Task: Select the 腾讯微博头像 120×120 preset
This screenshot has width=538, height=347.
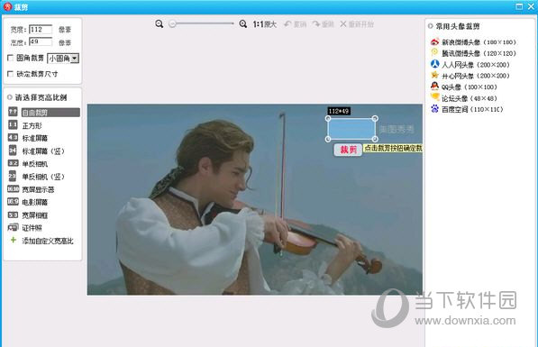Action: pos(473,53)
